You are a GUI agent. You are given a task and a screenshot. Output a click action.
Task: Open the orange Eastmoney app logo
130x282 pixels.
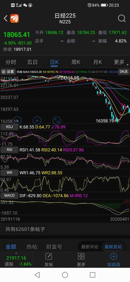(14, 18)
